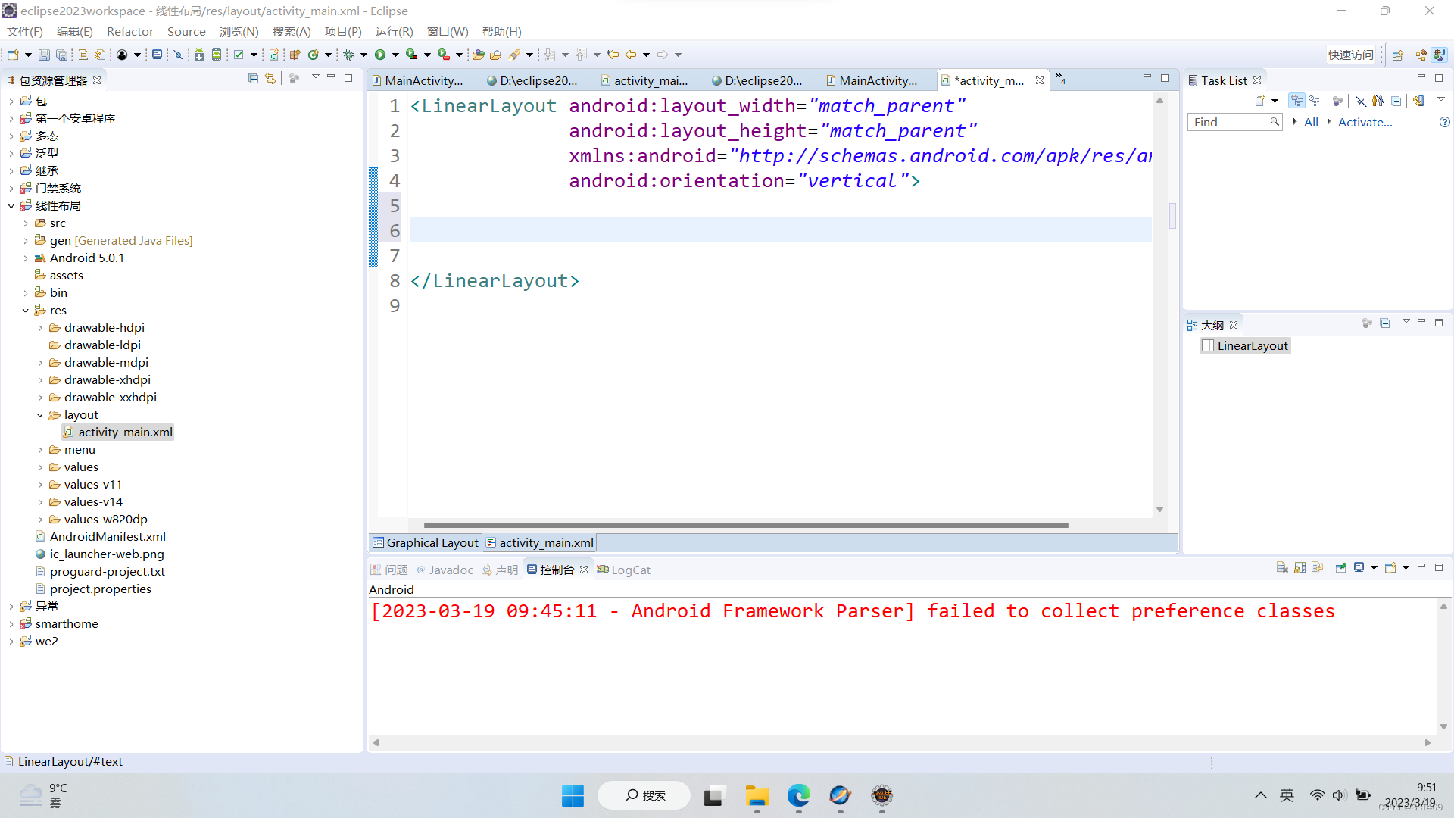Screen dimensions: 1454x818
Task: Open the 运行(R) menu
Action: 394,31
